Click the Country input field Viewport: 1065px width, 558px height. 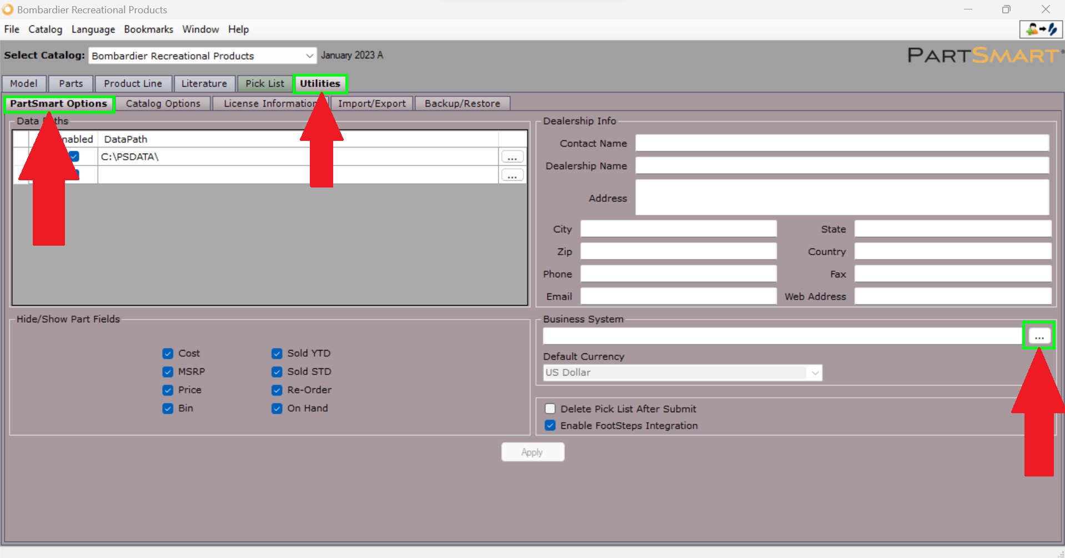tap(953, 251)
